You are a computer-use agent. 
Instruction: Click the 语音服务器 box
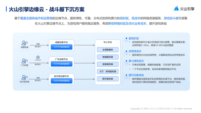tap(108, 64)
